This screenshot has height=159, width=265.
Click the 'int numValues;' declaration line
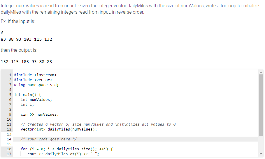[36, 99]
